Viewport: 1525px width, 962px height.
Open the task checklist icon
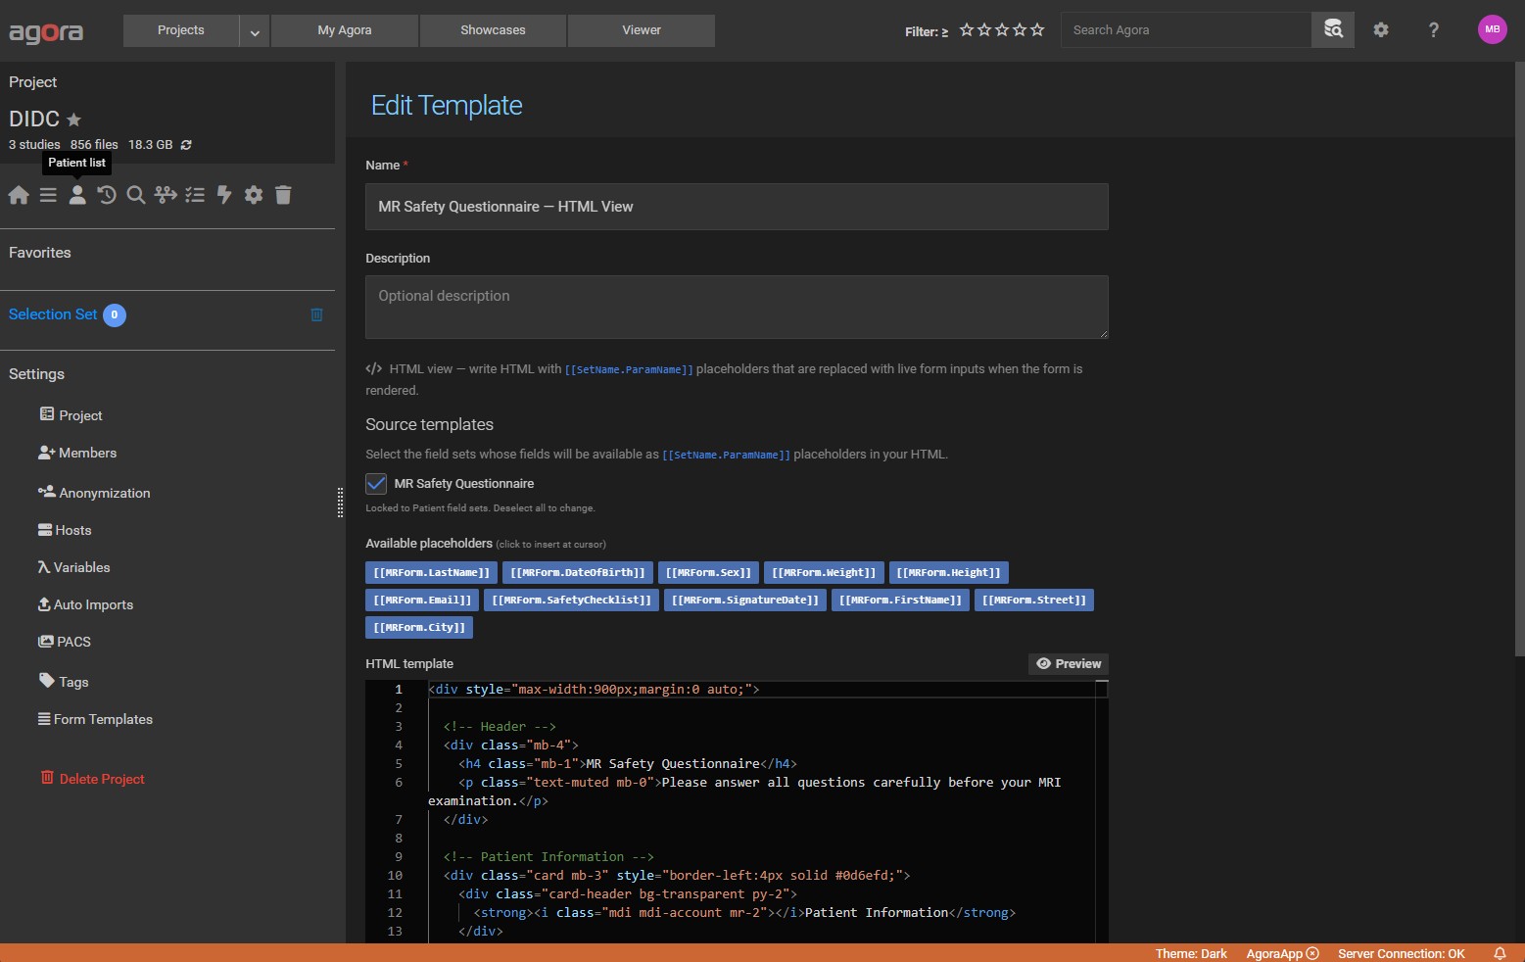195,195
